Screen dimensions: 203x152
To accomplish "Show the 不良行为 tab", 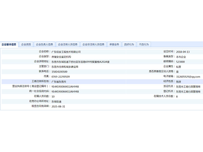I will tap(144, 44).
